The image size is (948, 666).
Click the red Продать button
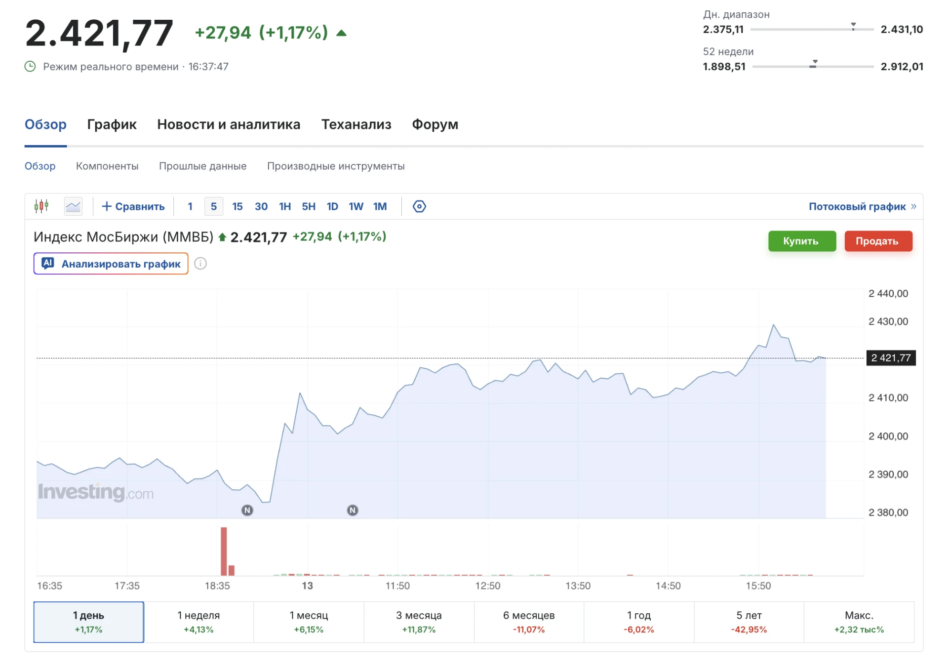878,241
